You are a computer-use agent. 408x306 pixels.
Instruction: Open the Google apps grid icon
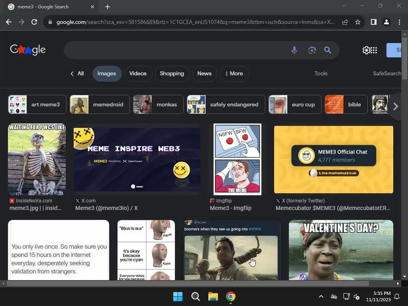[374, 50]
